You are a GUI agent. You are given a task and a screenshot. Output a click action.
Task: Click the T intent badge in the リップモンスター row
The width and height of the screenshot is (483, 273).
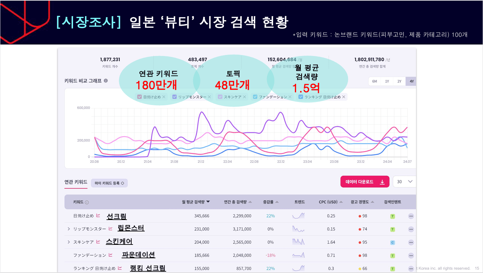(393, 229)
